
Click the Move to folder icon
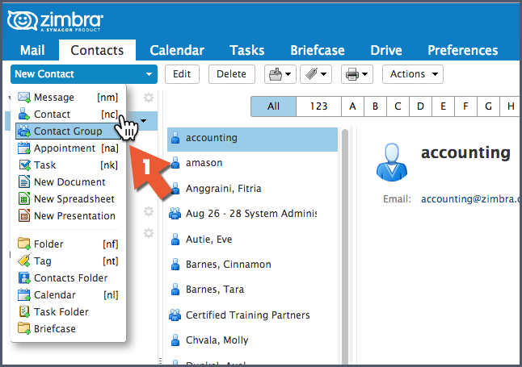tap(276, 74)
